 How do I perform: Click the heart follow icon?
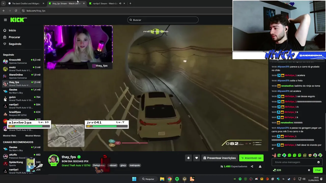click(196, 158)
